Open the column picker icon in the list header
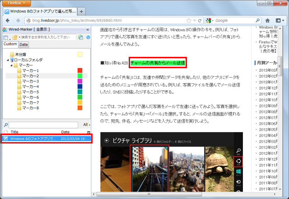Screen dimensions: 289x199 coord(89,132)
